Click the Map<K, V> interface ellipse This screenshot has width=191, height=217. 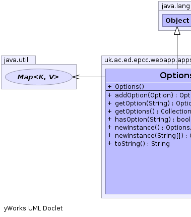(39, 77)
